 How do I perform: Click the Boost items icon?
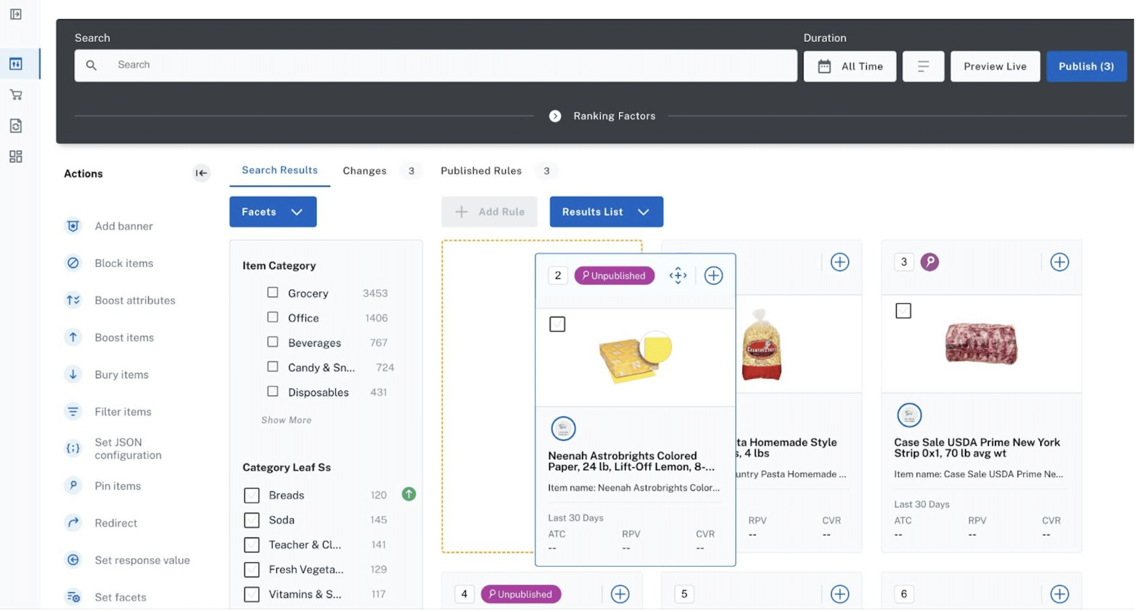click(73, 338)
